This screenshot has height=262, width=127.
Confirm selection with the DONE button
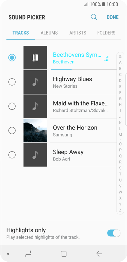point(113,17)
